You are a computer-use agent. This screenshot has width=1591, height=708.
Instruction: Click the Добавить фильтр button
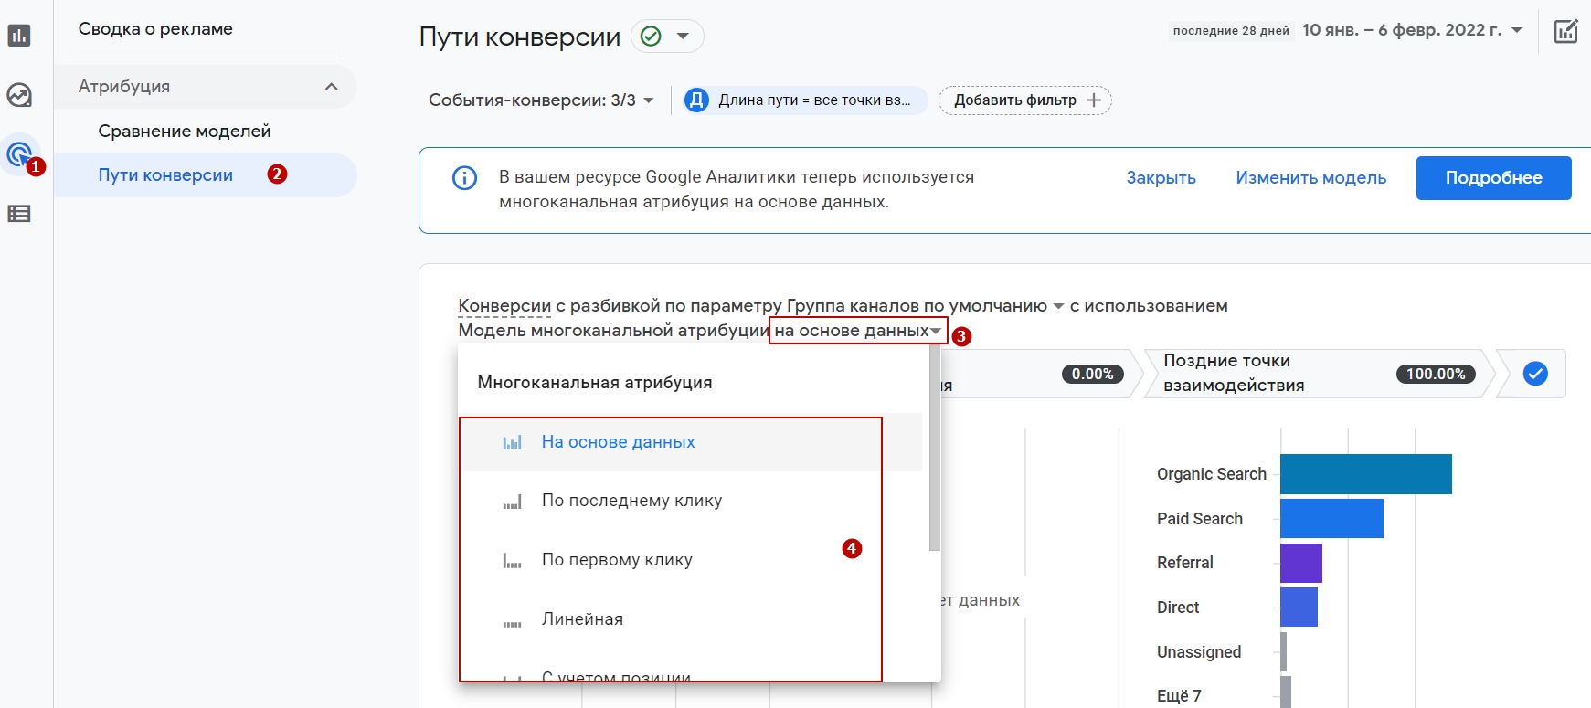point(1025,100)
